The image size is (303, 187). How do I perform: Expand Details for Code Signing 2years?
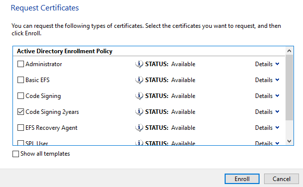tap(267, 112)
